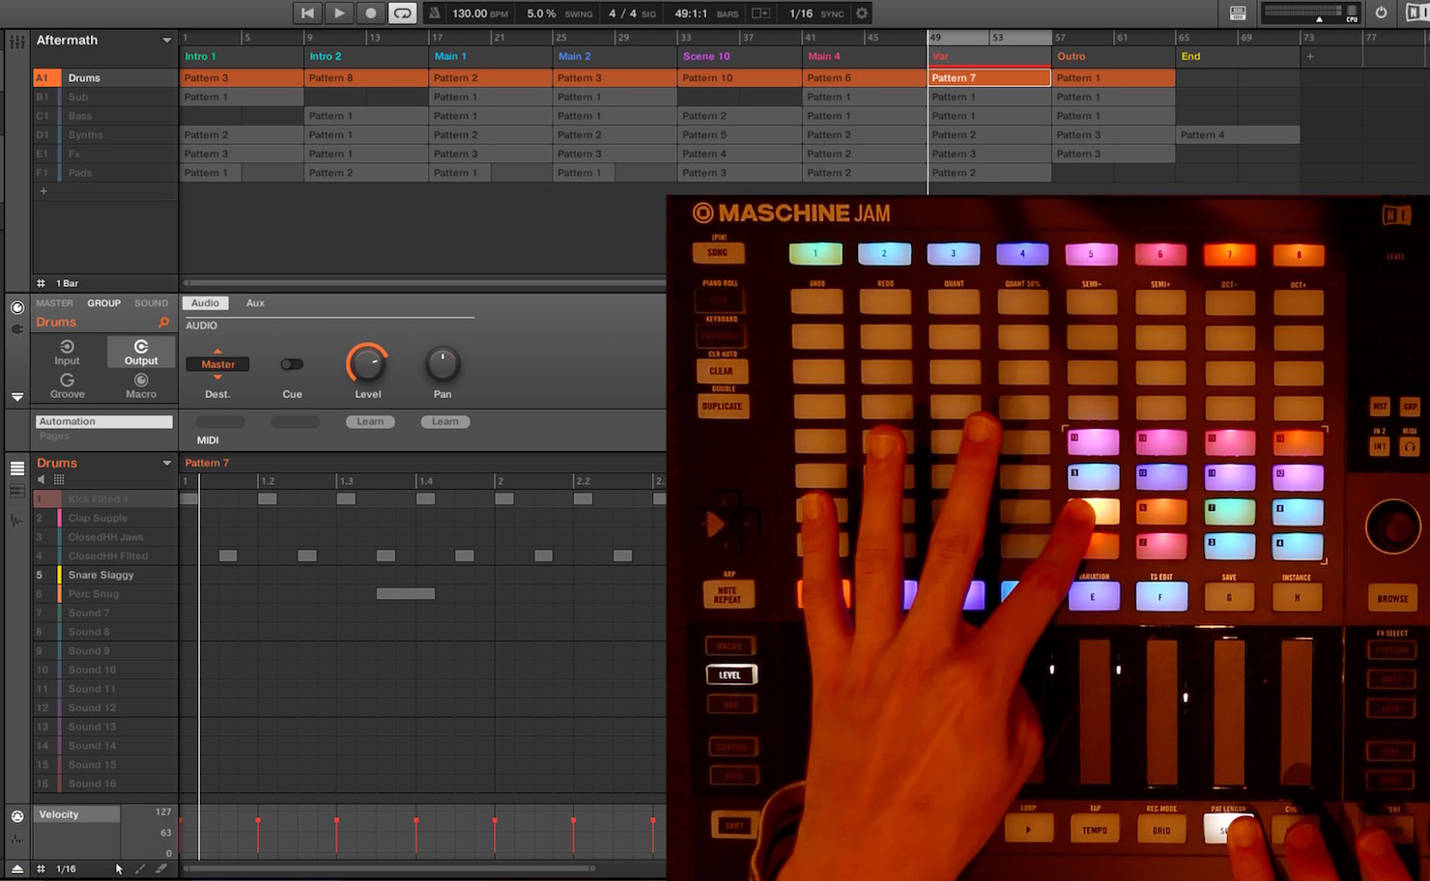Toggle the audio engine power button
Image resolution: width=1430 pixels, height=881 pixels.
click(1381, 13)
